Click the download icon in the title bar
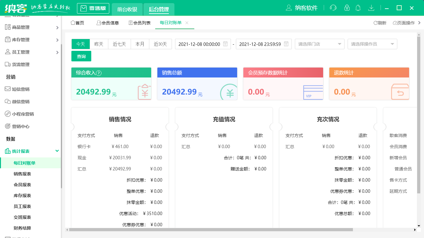424x238 pixels. click(371, 7)
